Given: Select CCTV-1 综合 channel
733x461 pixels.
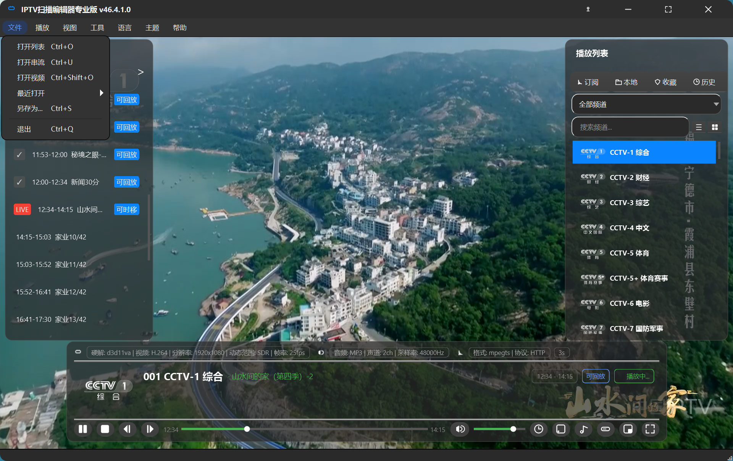Looking at the screenshot, I should tap(644, 152).
